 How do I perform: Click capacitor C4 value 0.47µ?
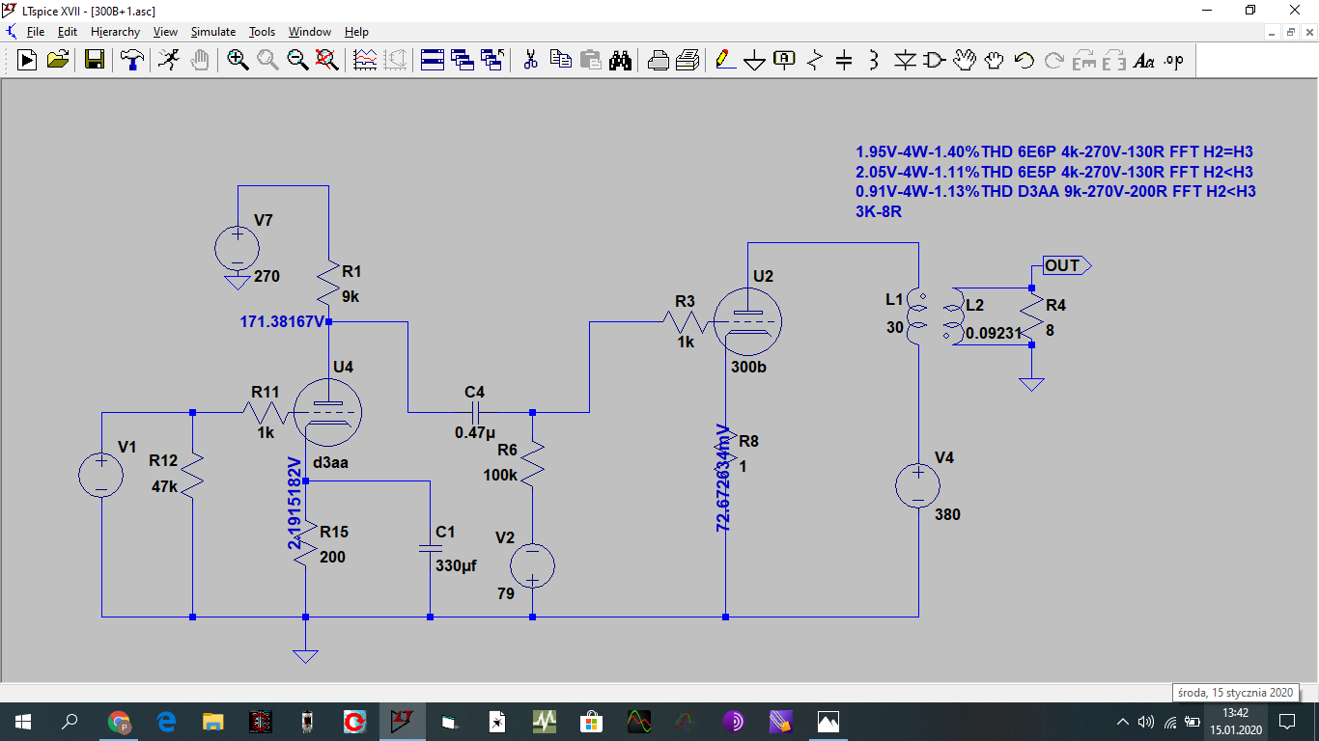click(475, 432)
